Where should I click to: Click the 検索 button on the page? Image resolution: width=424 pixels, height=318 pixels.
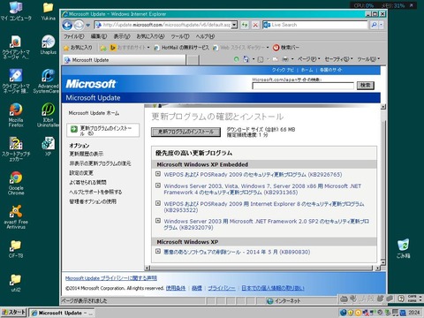tap(366, 86)
